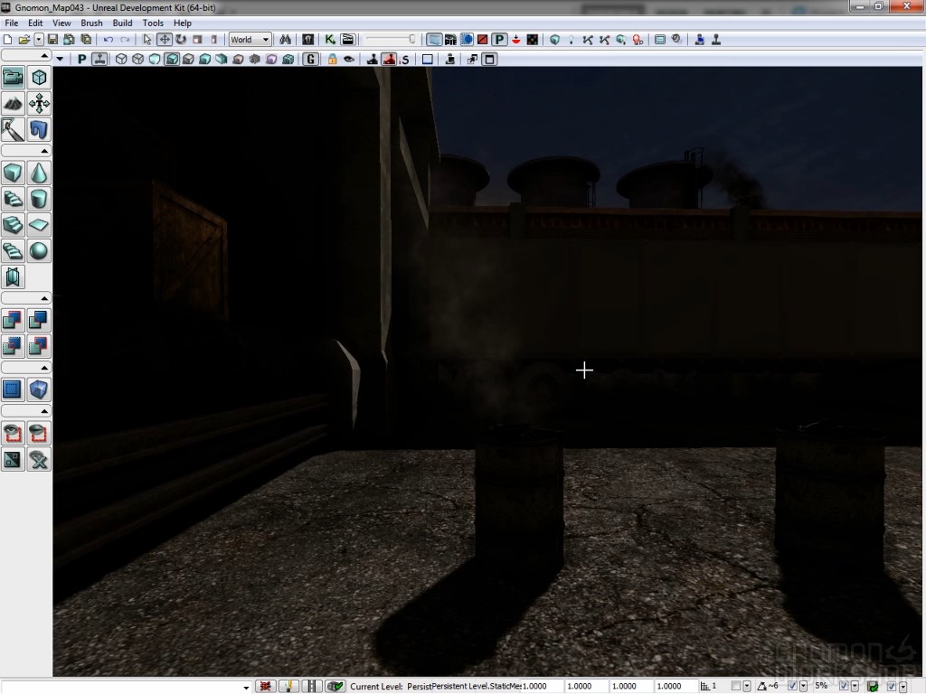Collapse the Volumes section arrow
The height and width of the screenshot is (694, 926).
tap(44, 368)
